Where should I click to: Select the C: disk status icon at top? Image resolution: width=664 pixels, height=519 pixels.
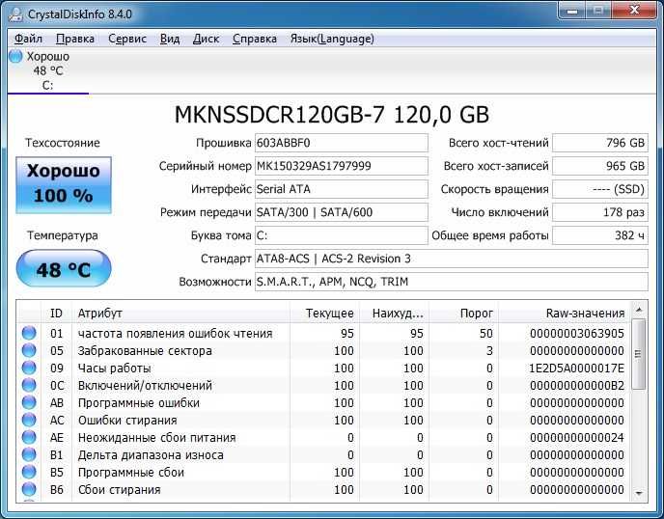[x=15, y=56]
